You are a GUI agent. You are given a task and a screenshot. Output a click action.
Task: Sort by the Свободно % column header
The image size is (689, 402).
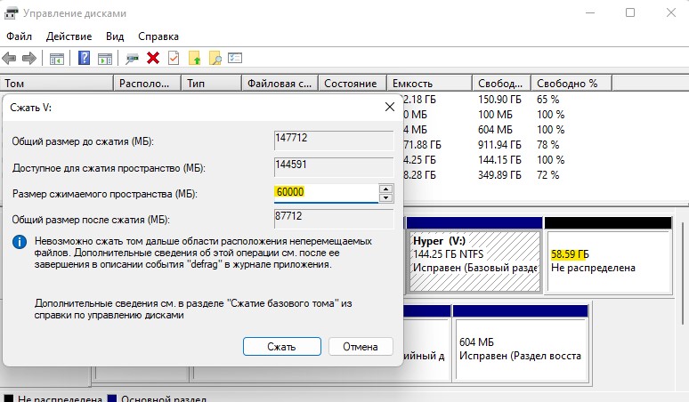(571, 83)
